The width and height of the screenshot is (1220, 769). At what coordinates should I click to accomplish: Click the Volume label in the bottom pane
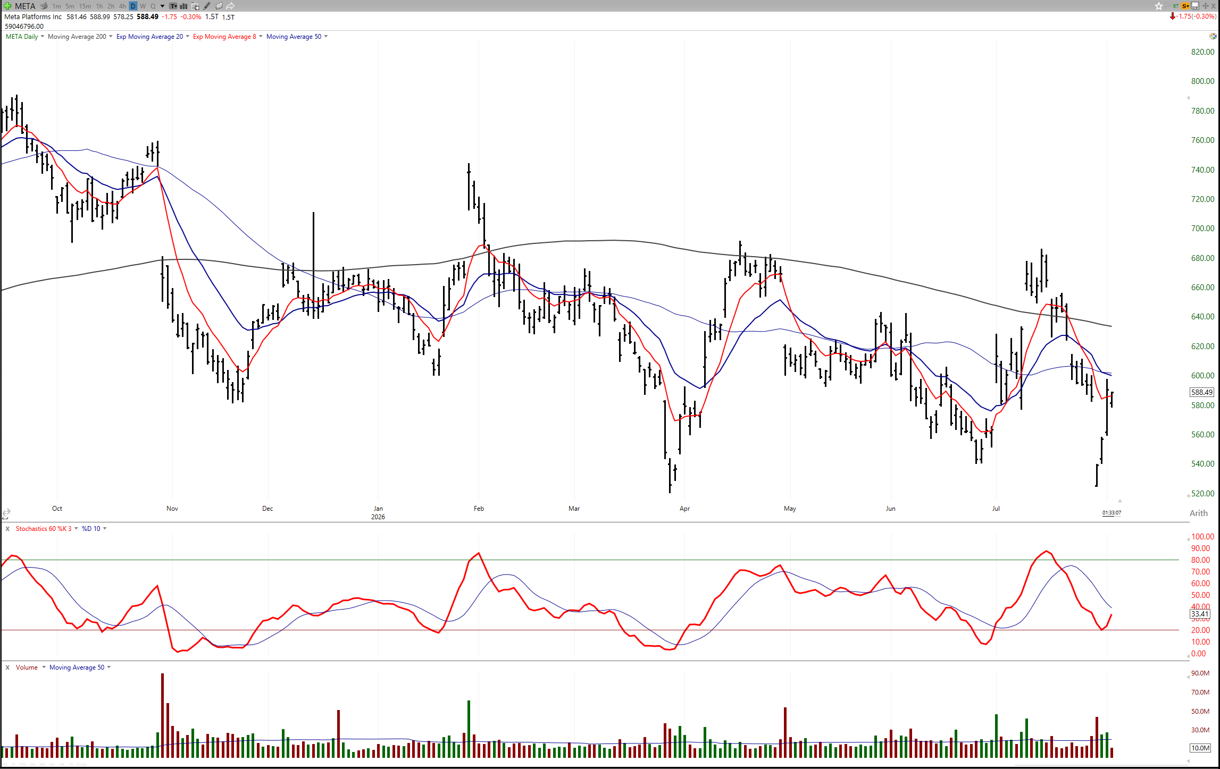click(27, 667)
